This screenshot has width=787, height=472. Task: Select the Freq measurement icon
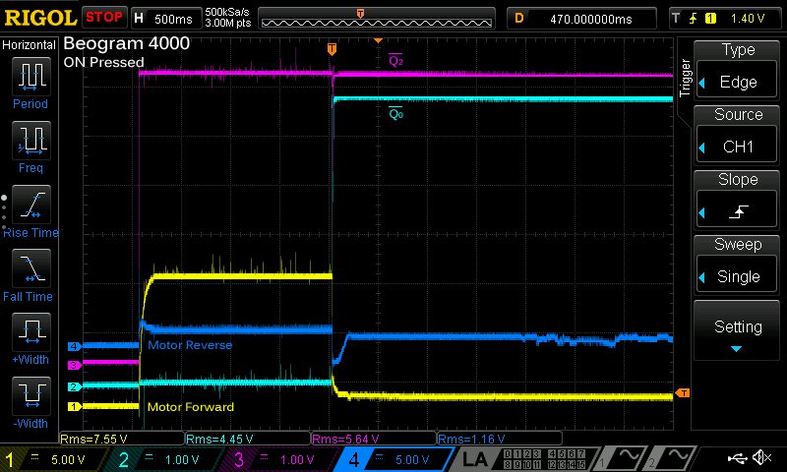[x=30, y=144]
